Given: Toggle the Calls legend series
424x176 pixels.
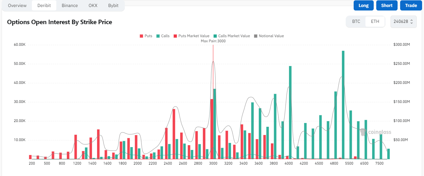Looking at the screenshot, I should tap(163, 36).
